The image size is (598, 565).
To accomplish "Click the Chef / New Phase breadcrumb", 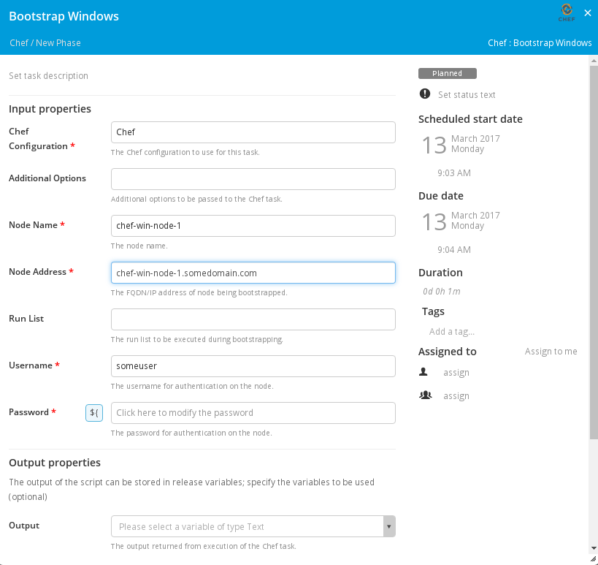I will tap(45, 42).
